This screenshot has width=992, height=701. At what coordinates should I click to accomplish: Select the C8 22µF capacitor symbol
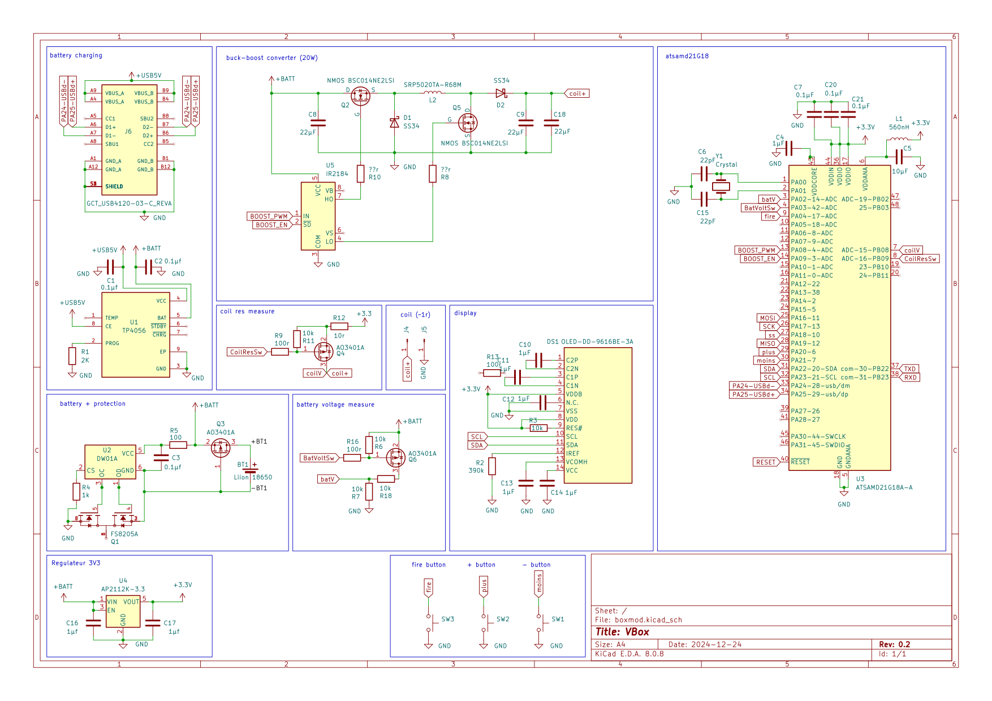318,123
